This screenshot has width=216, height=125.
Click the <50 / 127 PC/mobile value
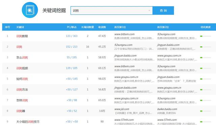tap(72, 89)
